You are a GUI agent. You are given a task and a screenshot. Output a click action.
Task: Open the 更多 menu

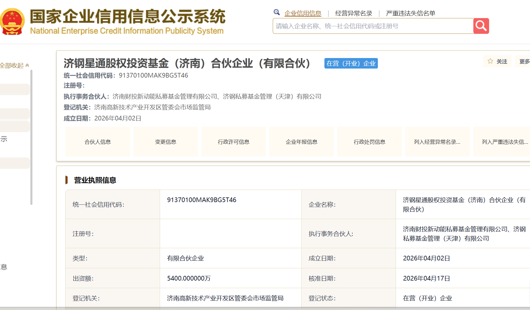(524, 62)
